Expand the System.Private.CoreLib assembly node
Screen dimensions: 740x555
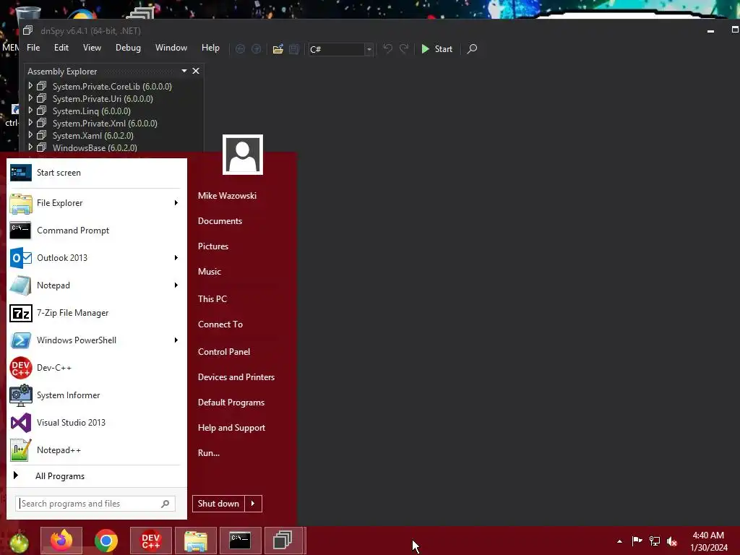30,86
